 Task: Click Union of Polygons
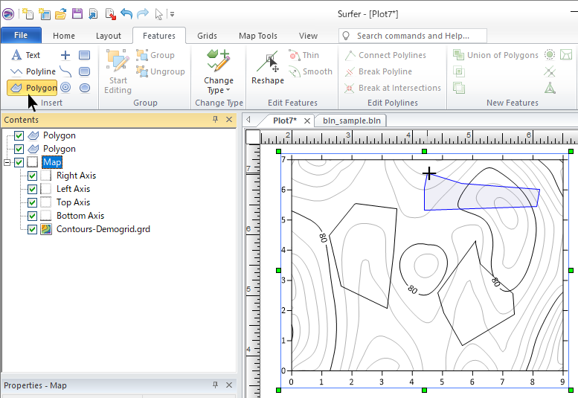pos(495,55)
